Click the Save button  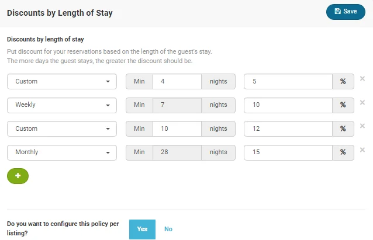pyautogui.click(x=346, y=12)
